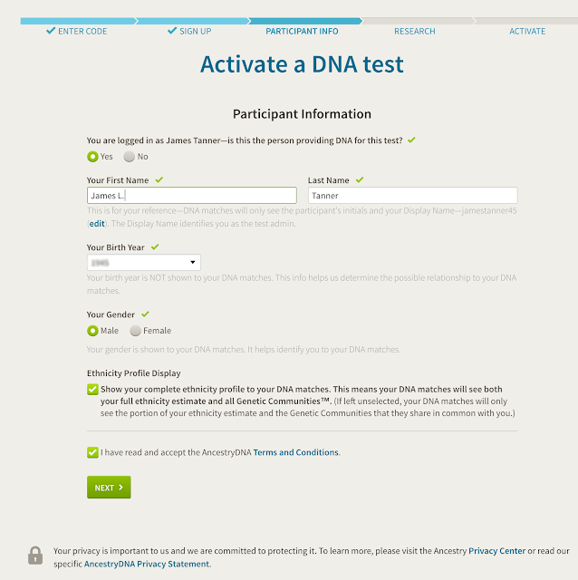
Task: Click the green checkmark beside Last Name
Action: 360,180
